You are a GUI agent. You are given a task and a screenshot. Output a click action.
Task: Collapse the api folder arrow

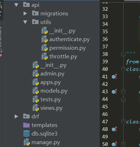click(16, 5)
